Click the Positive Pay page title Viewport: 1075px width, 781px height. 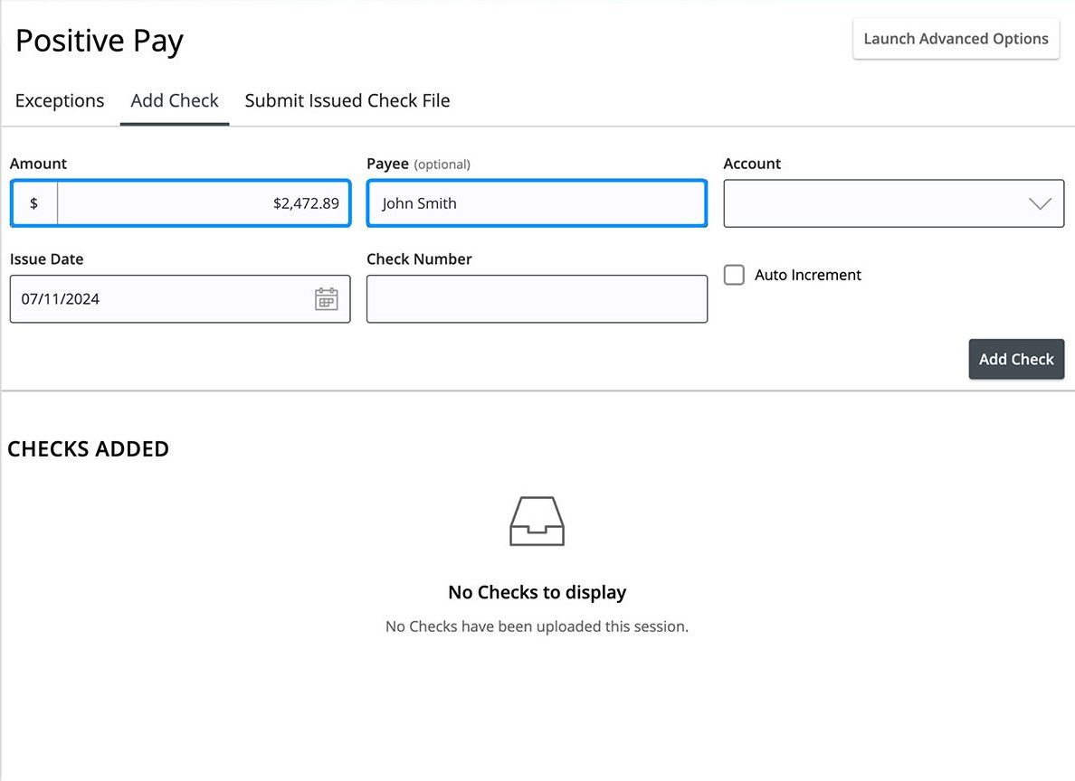pyautogui.click(x=100, y=41)
